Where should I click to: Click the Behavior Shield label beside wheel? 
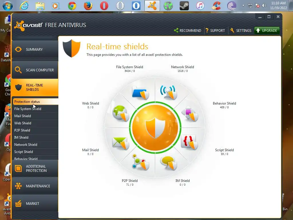224,103
